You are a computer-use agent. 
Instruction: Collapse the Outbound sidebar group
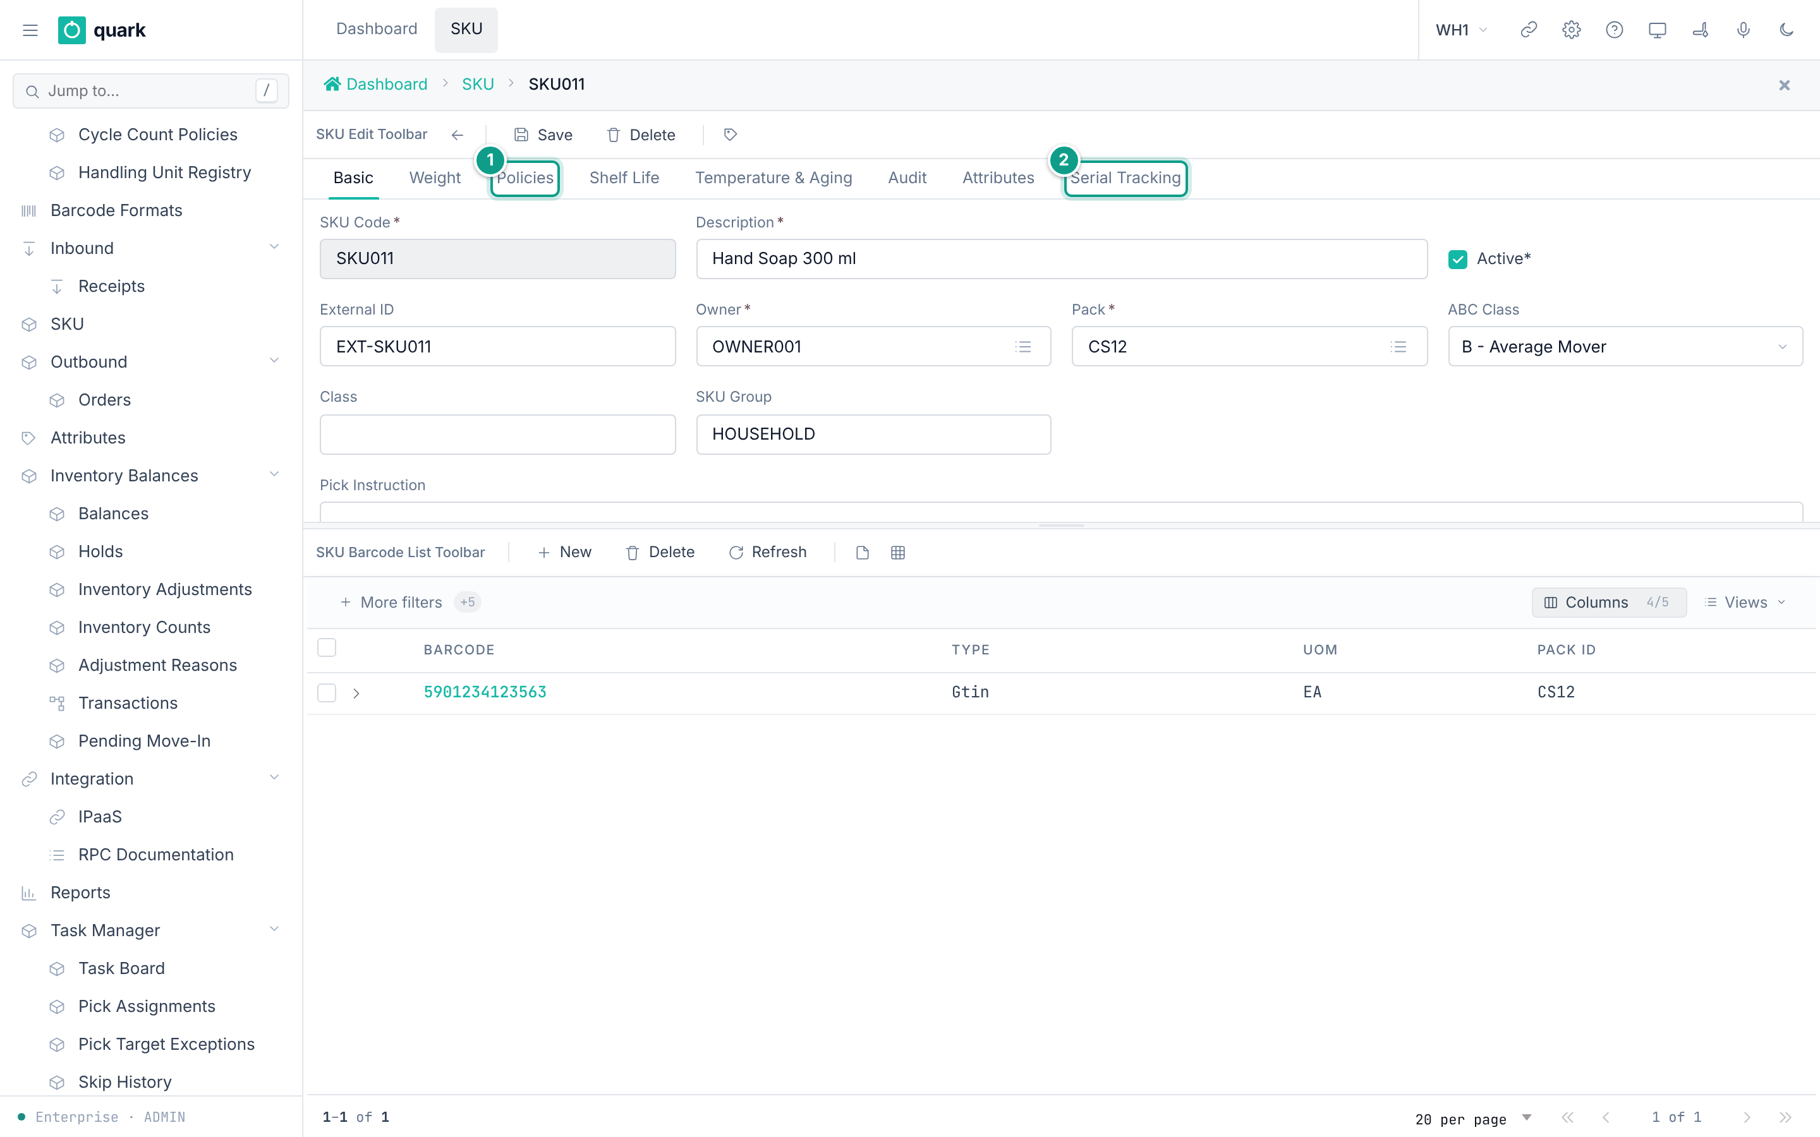tap(274, 361)
